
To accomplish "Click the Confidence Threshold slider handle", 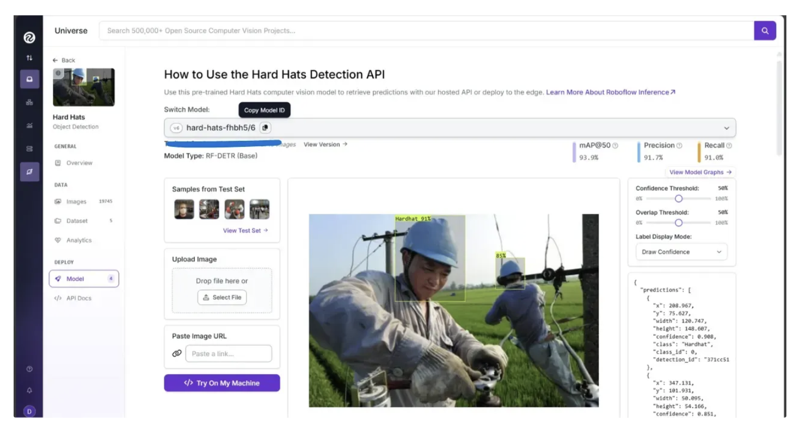I will click(678, 199).
